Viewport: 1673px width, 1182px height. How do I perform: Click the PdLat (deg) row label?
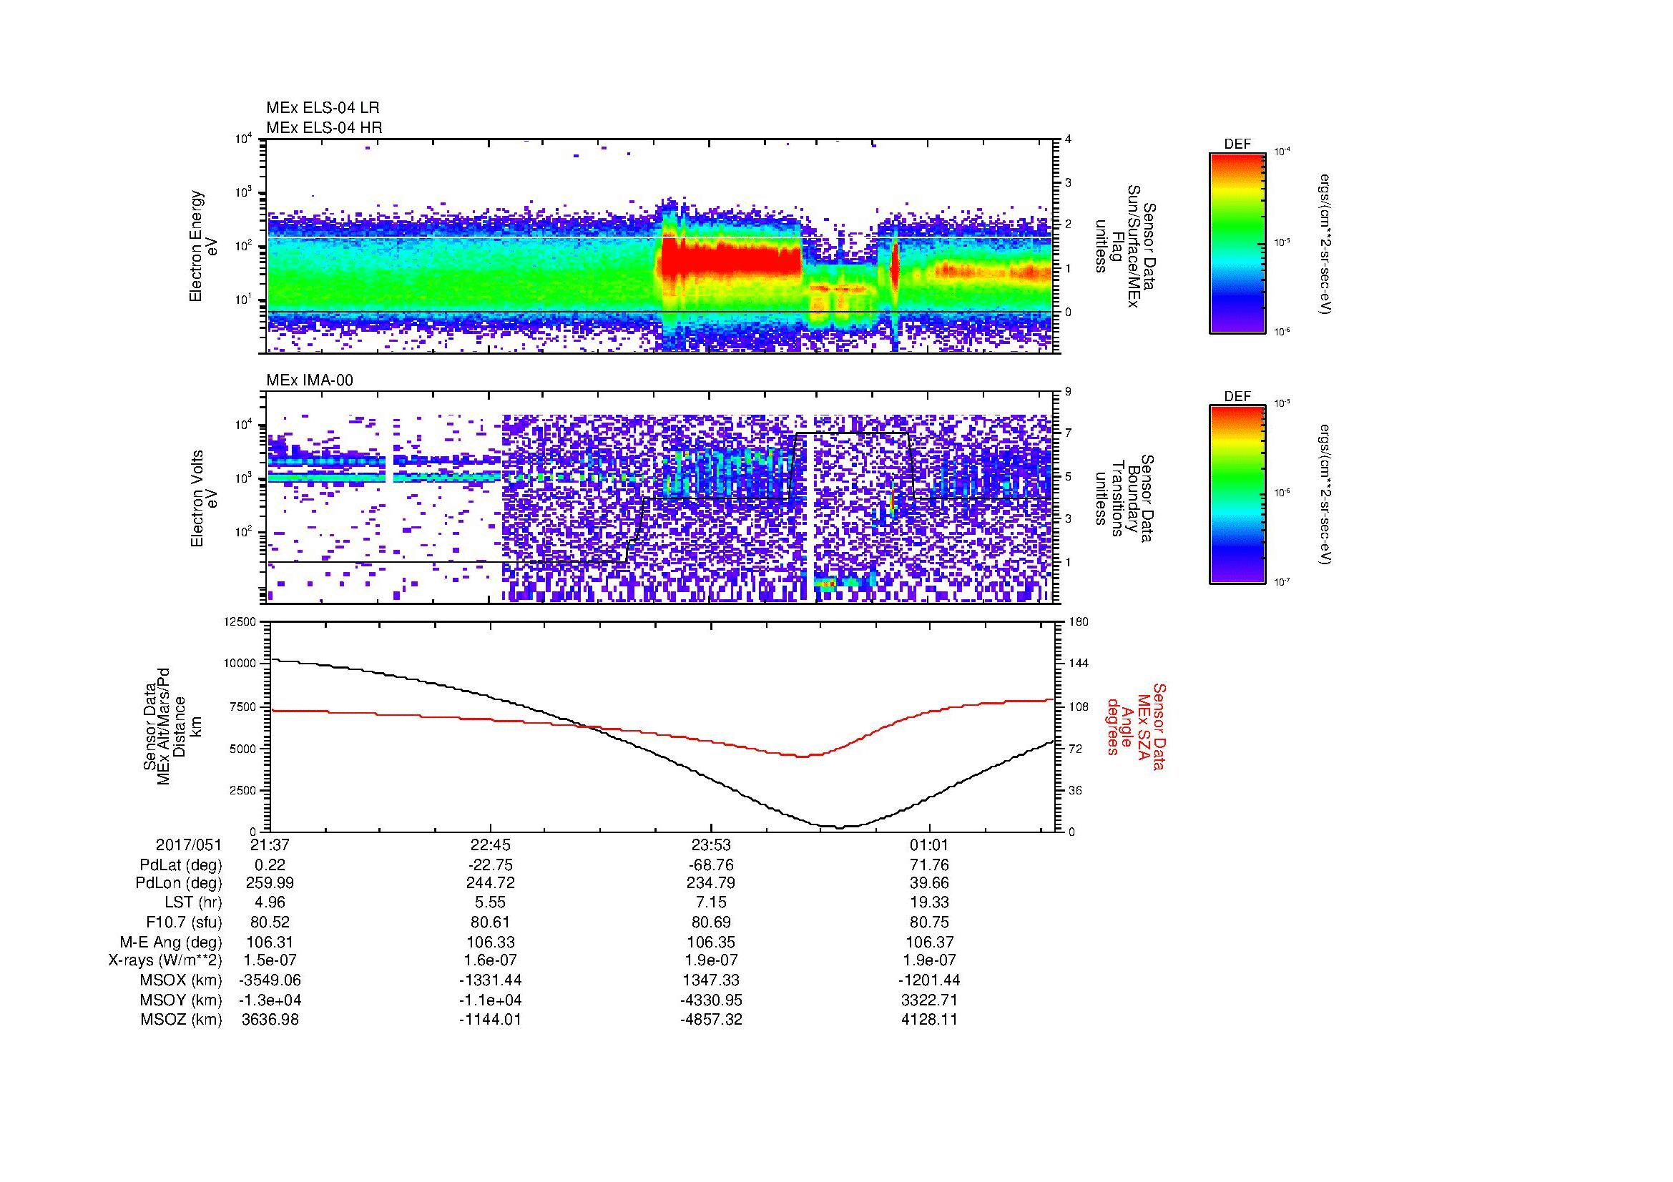[181, 865]
